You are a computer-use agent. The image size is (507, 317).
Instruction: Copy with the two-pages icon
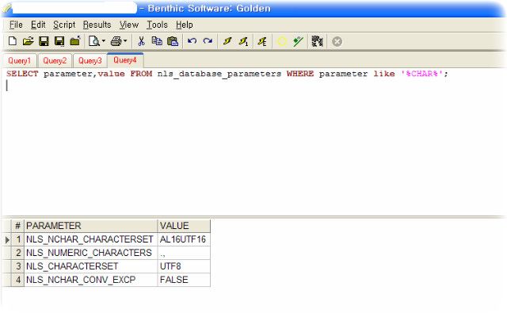pos(157,41)
